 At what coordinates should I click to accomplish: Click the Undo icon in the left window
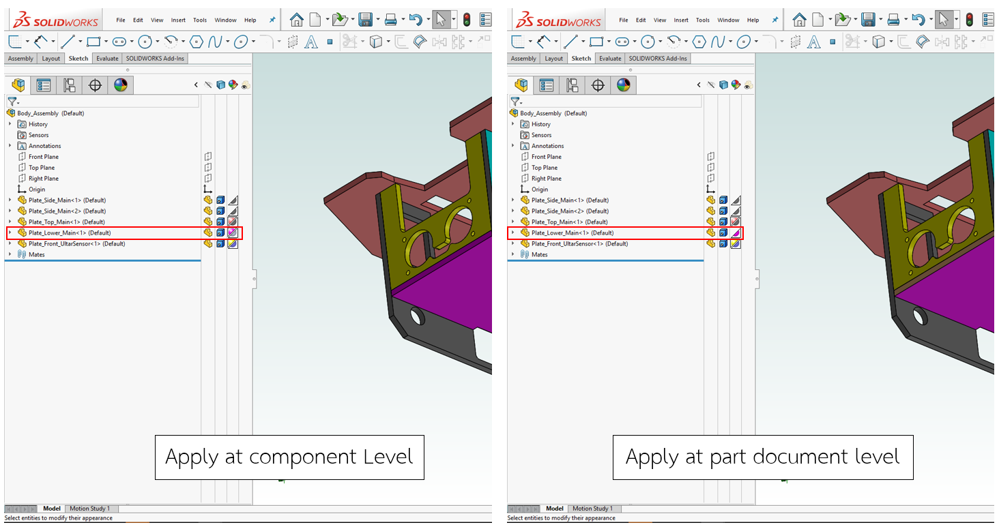tap(416, 20)
